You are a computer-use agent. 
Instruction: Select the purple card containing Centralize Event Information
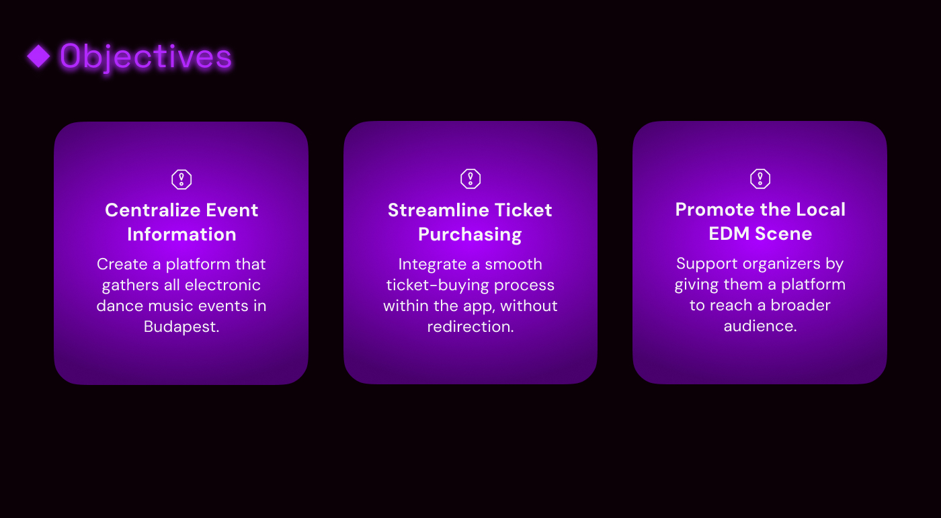pos(181,363)
